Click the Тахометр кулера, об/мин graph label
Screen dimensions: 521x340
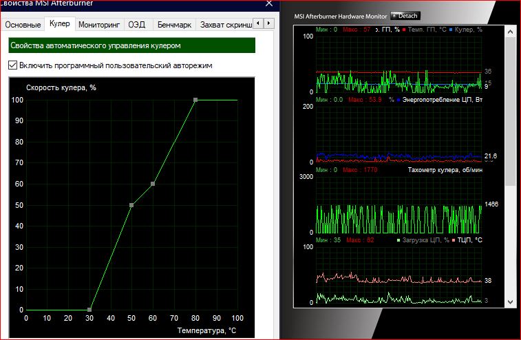coord(445,170)
